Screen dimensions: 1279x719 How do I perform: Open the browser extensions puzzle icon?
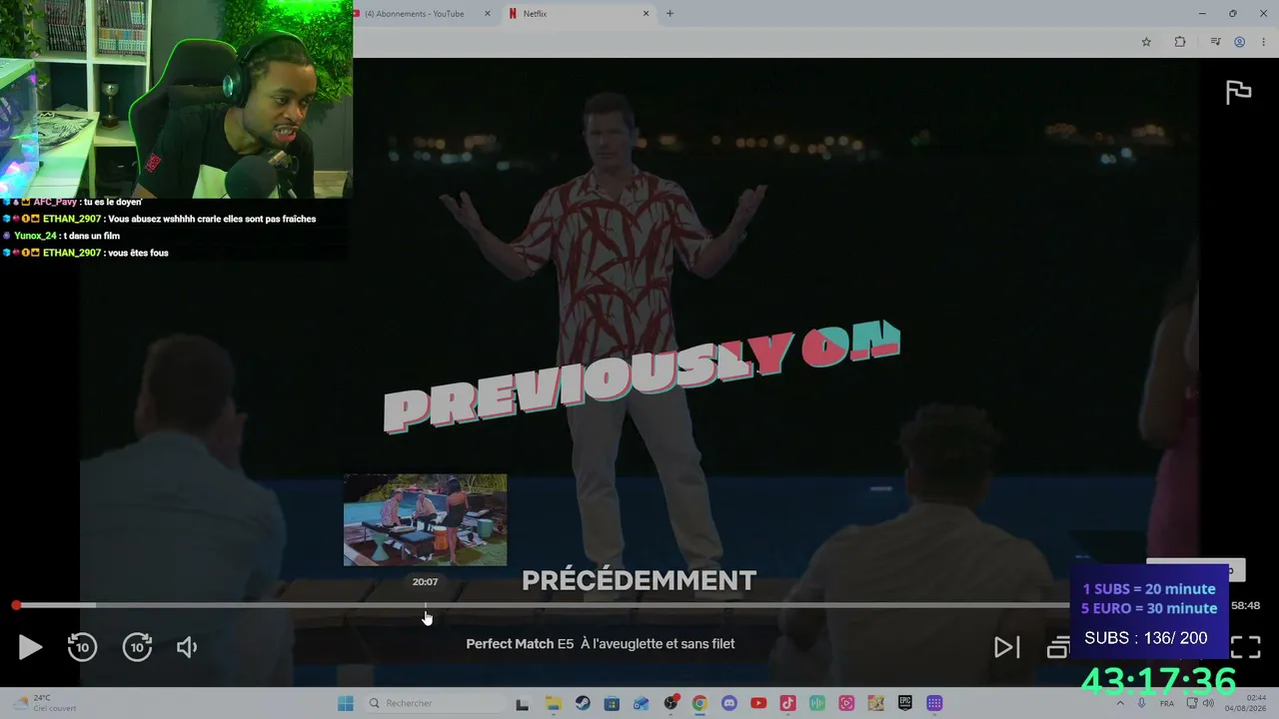[1180, 42]
